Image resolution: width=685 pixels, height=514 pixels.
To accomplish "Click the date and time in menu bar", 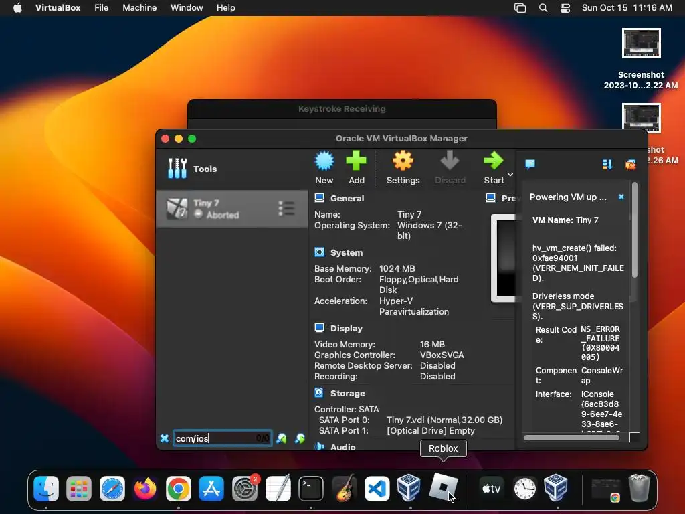I will point(627,8).
